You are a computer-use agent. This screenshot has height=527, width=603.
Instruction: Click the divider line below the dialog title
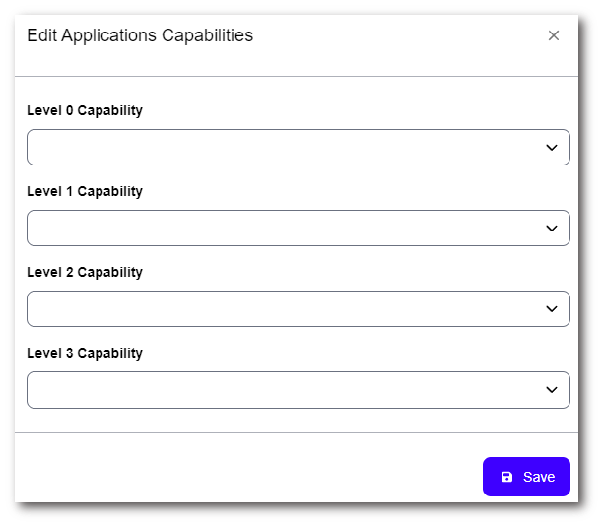[x=296, y=76]
